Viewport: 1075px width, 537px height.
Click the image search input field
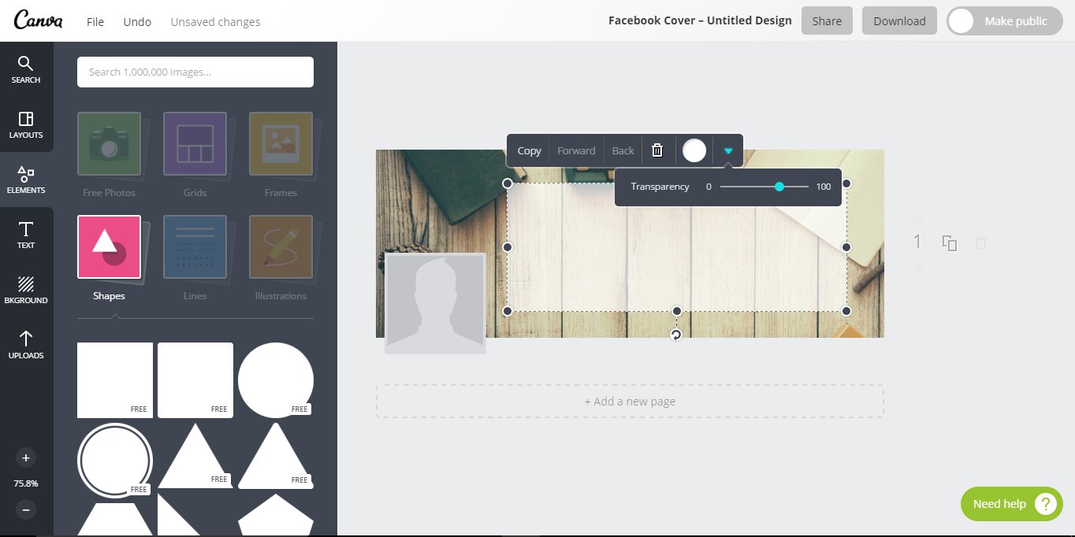195,72
